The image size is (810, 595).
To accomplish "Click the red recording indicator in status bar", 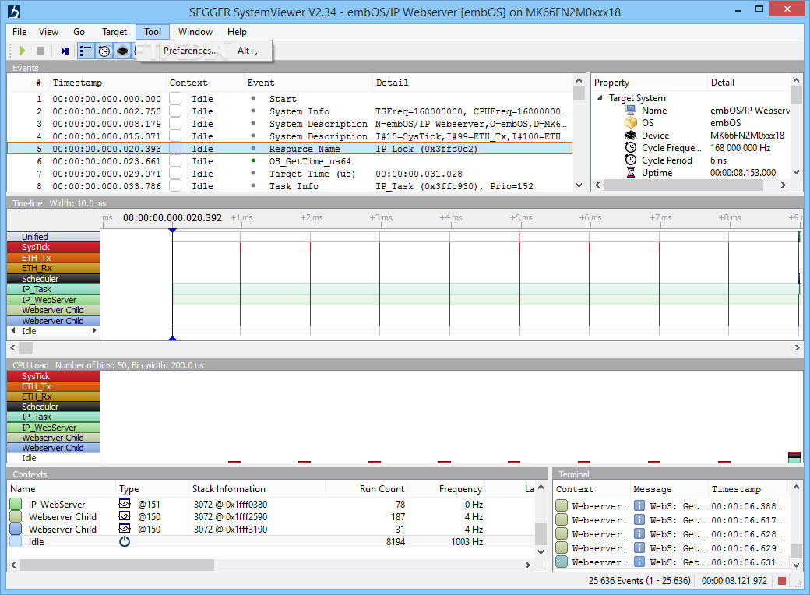I will (782, 581).
